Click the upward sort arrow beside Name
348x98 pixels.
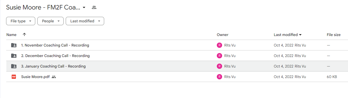coord(24,35)
